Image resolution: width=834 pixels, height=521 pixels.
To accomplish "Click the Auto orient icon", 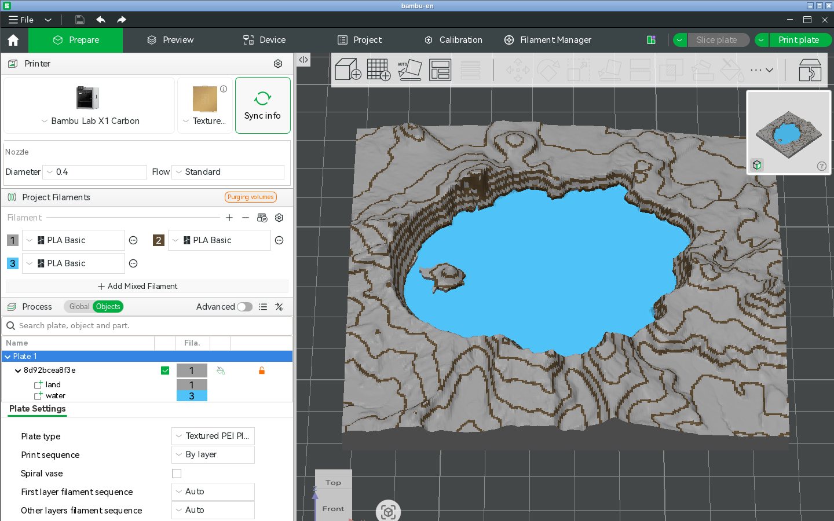I will [x=409, y=70].
